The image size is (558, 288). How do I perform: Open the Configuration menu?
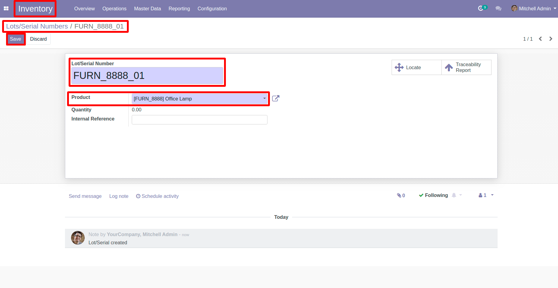tap(212, 8)
